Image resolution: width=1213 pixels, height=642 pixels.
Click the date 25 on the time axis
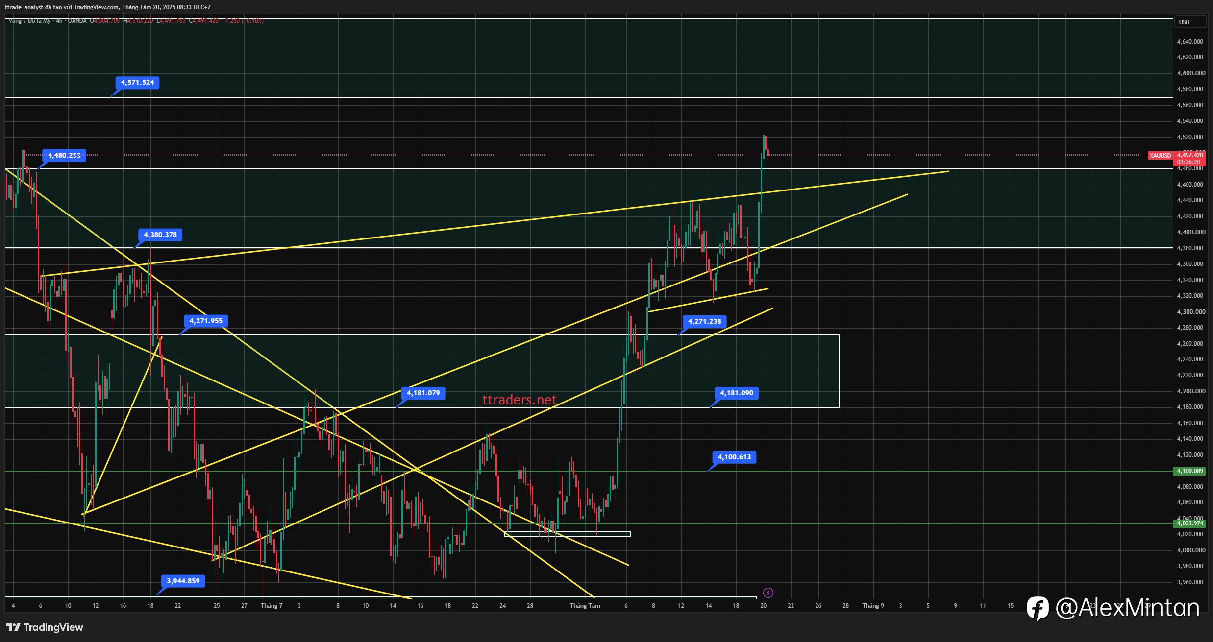click(x=217, y=606)
